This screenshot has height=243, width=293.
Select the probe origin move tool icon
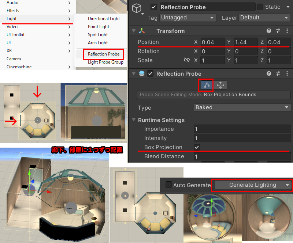point(220,85)
